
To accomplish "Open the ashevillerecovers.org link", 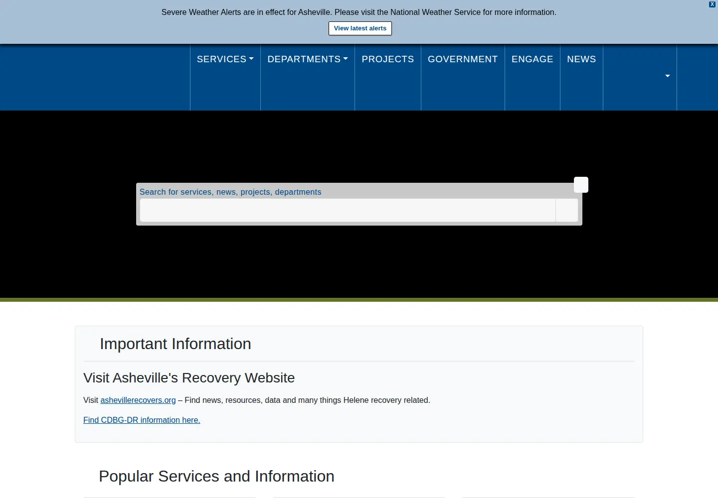I will pos(138,400).
